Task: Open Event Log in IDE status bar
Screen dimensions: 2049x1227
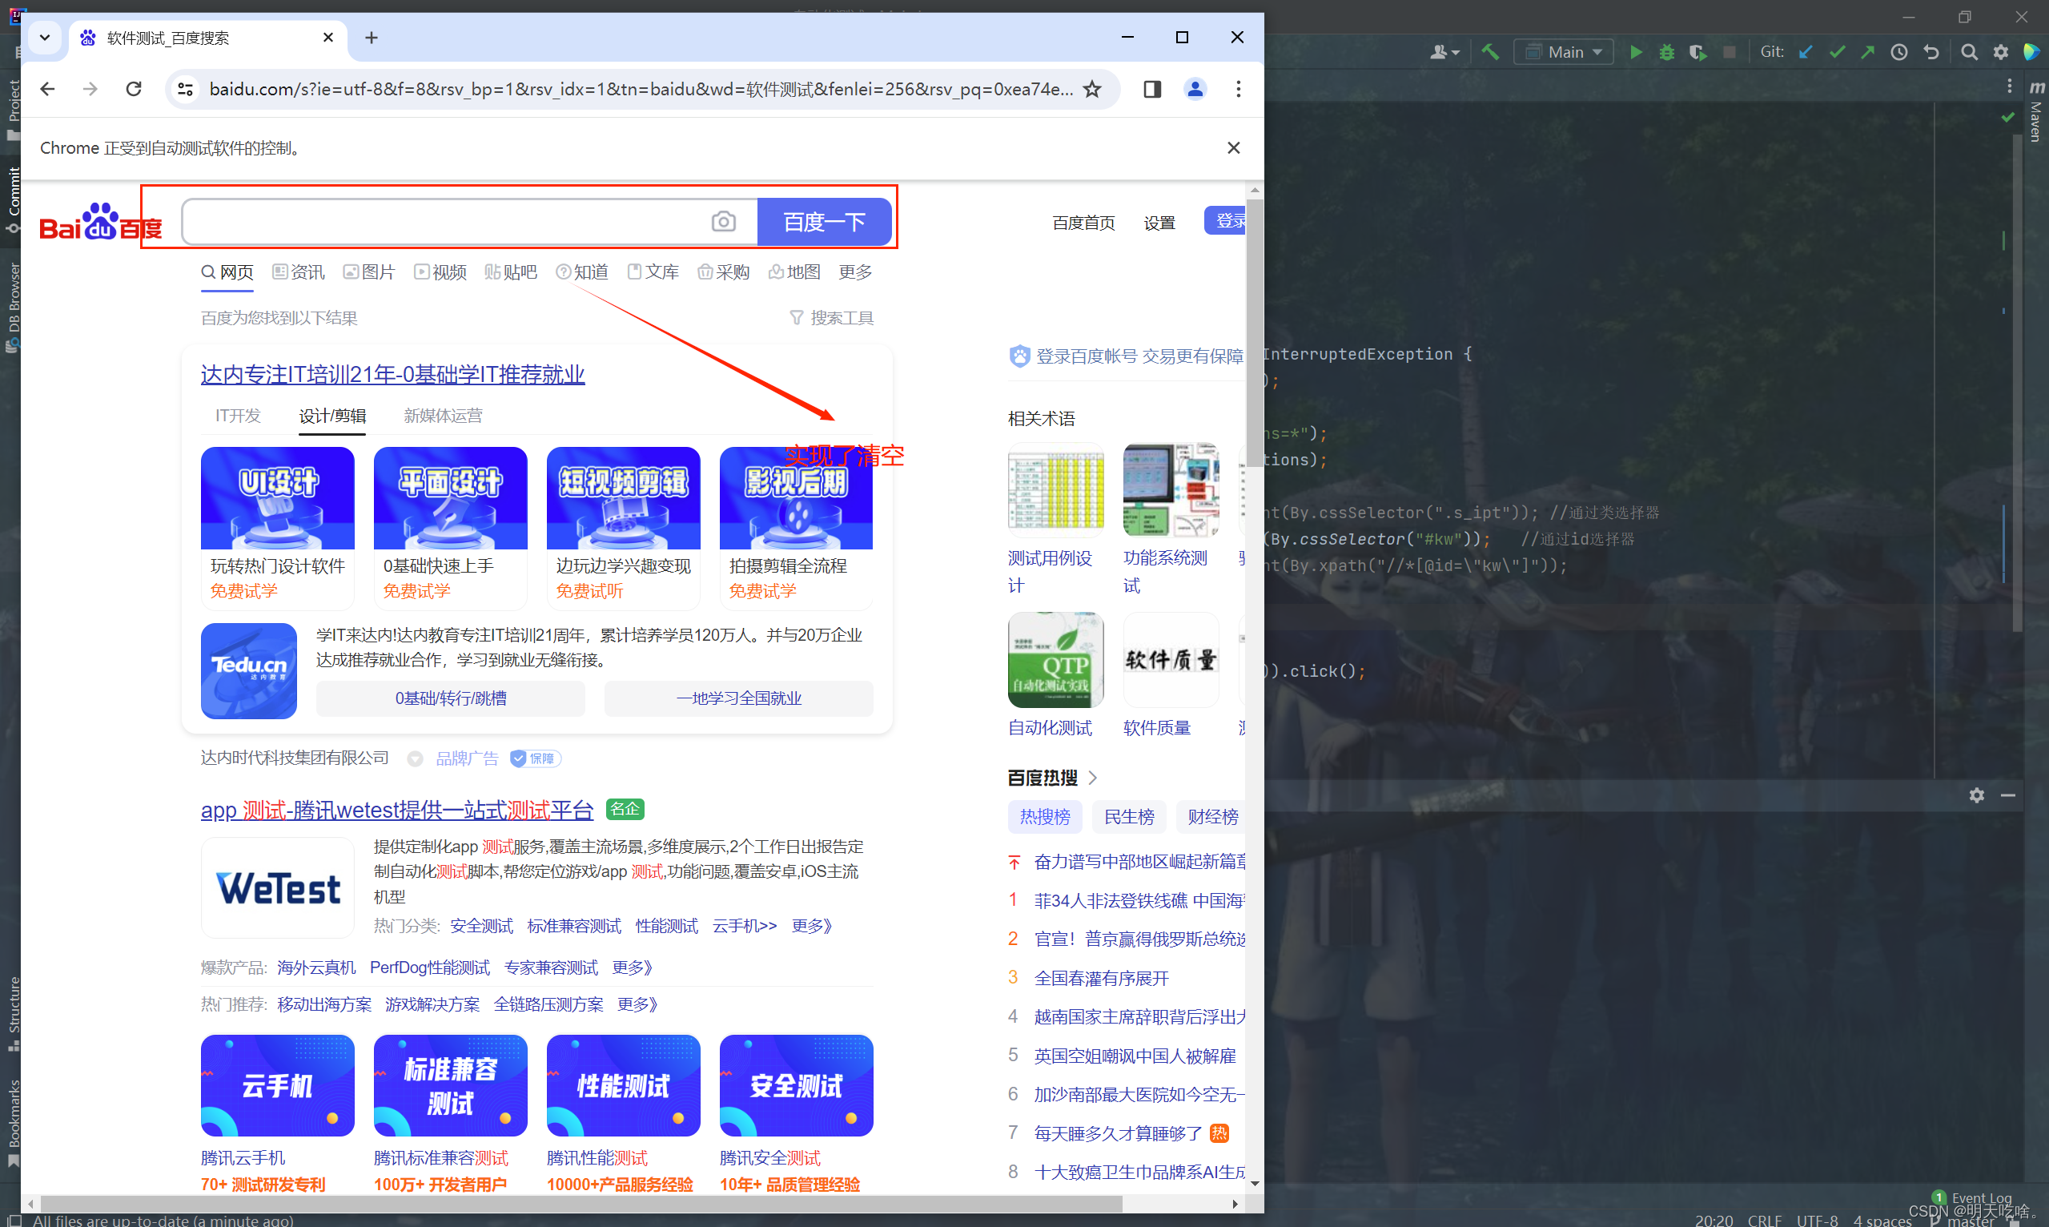Action: [1971, 1197]
